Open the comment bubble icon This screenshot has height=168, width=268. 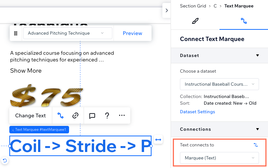pyautogui.click(x=92, y=116)
